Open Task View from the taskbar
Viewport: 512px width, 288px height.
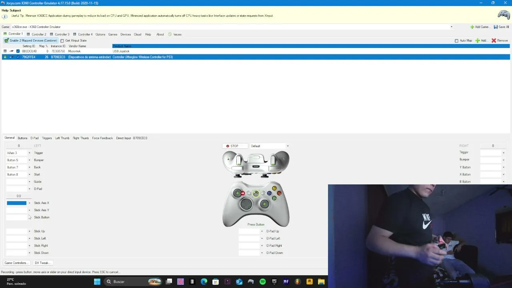tap(169, 282)
